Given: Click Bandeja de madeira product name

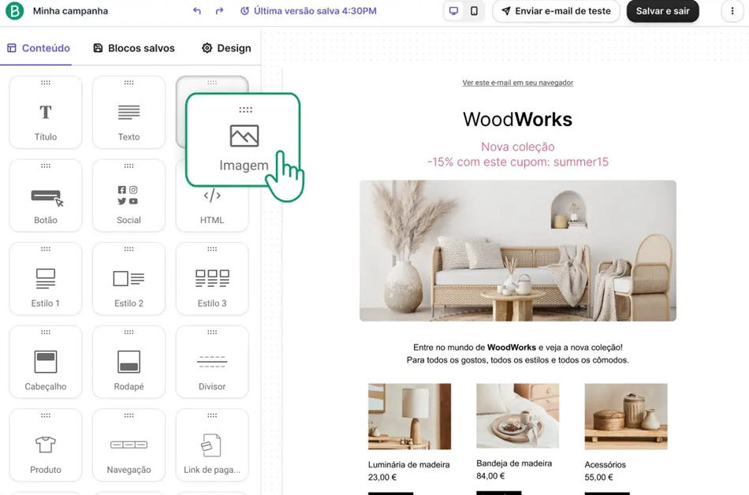Looking at the screenshot, I should pyautogui.click(x=514, y=463).
